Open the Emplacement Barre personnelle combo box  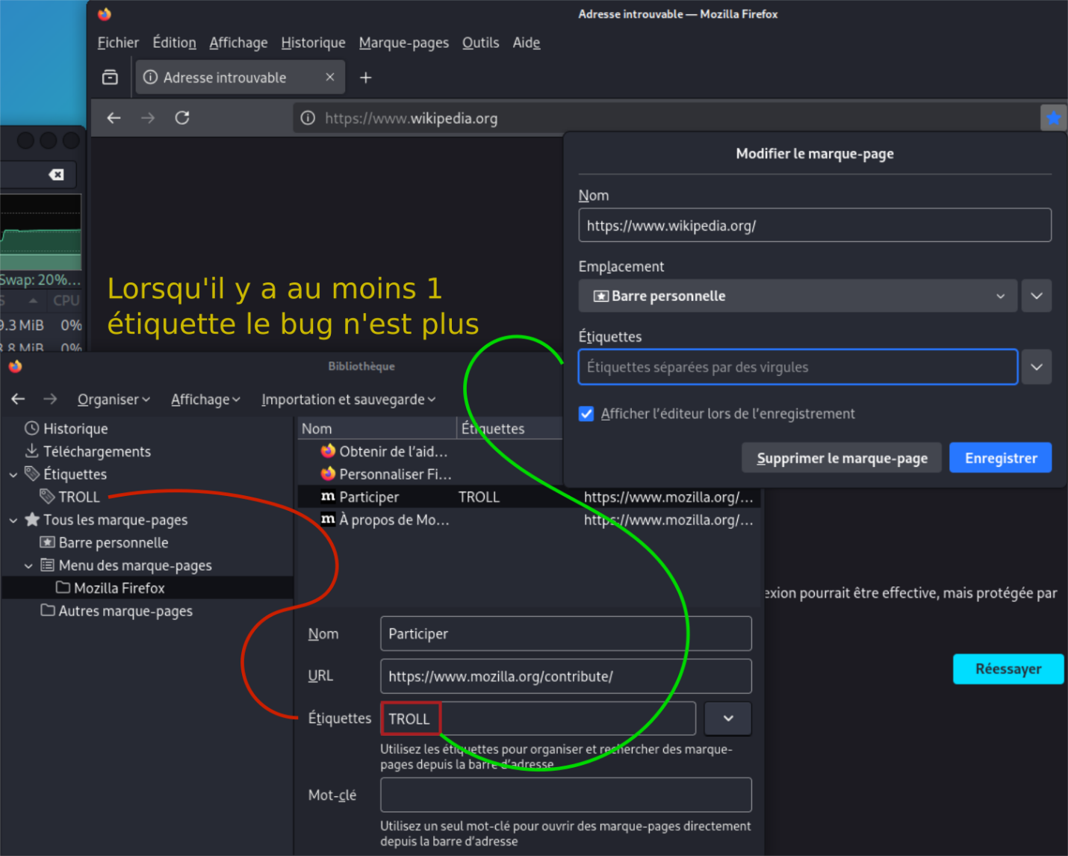[798, 296]
